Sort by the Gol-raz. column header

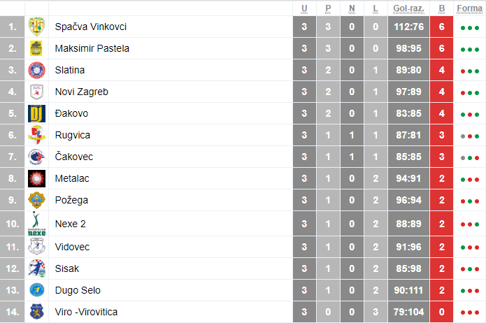[x=409, y=8]
